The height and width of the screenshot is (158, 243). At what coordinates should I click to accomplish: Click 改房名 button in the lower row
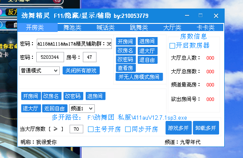pyautogui.click(x=52, y=96)
